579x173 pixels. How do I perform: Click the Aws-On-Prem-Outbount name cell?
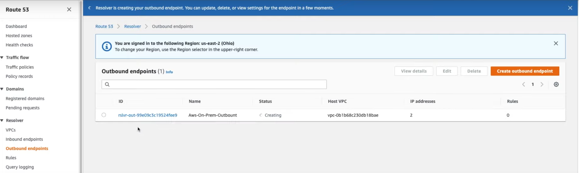click(212, 115)
